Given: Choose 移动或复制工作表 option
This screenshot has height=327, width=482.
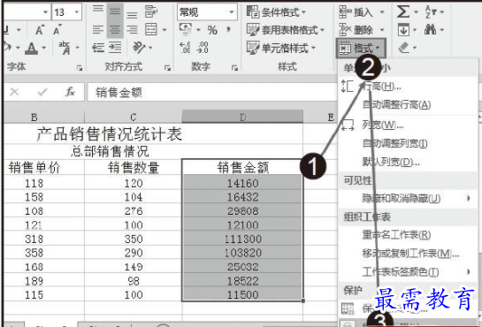Looking at the screenshot, I should pyautogui.click(x=410, y=254).
